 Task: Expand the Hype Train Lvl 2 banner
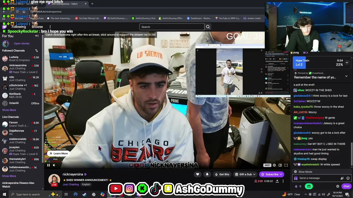pos(347,62)
